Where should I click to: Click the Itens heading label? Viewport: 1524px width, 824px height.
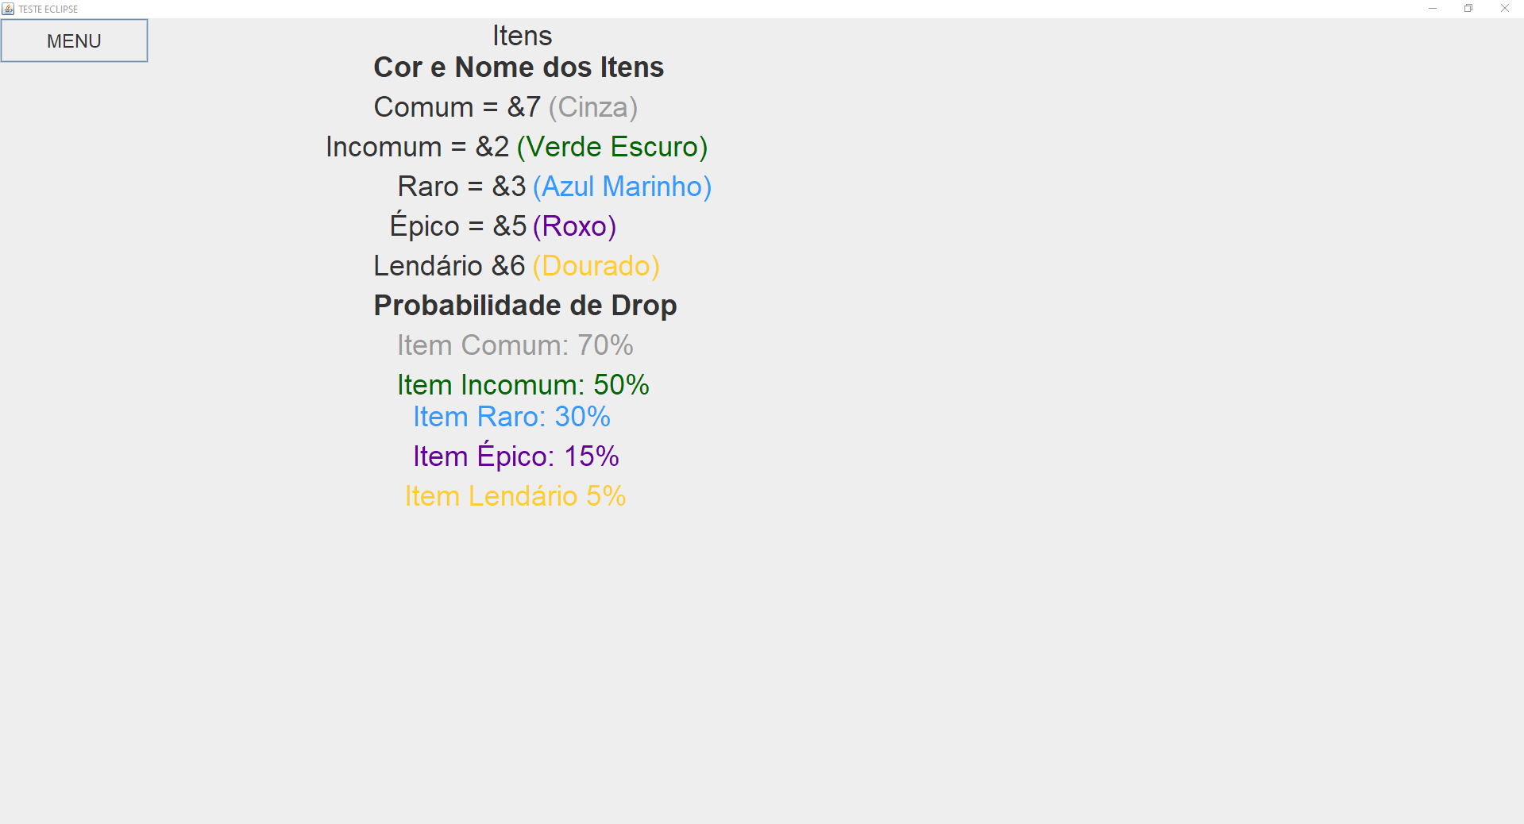[x=522, y=36]
